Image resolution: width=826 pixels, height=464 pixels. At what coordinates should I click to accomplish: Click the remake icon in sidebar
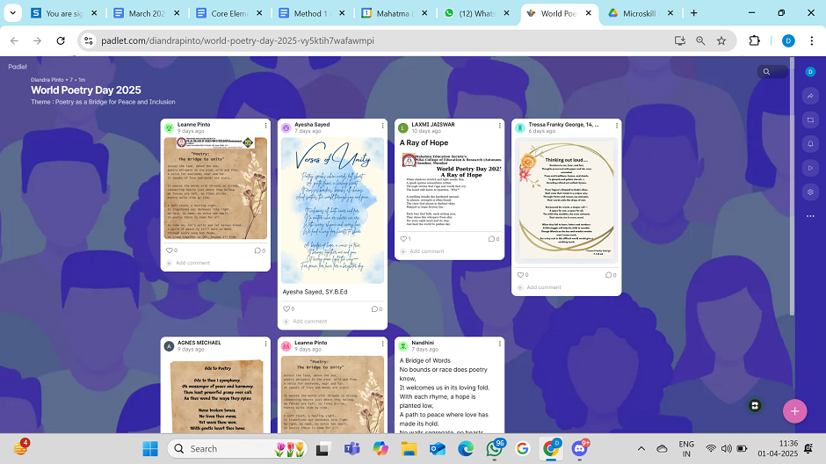(810, 120)
